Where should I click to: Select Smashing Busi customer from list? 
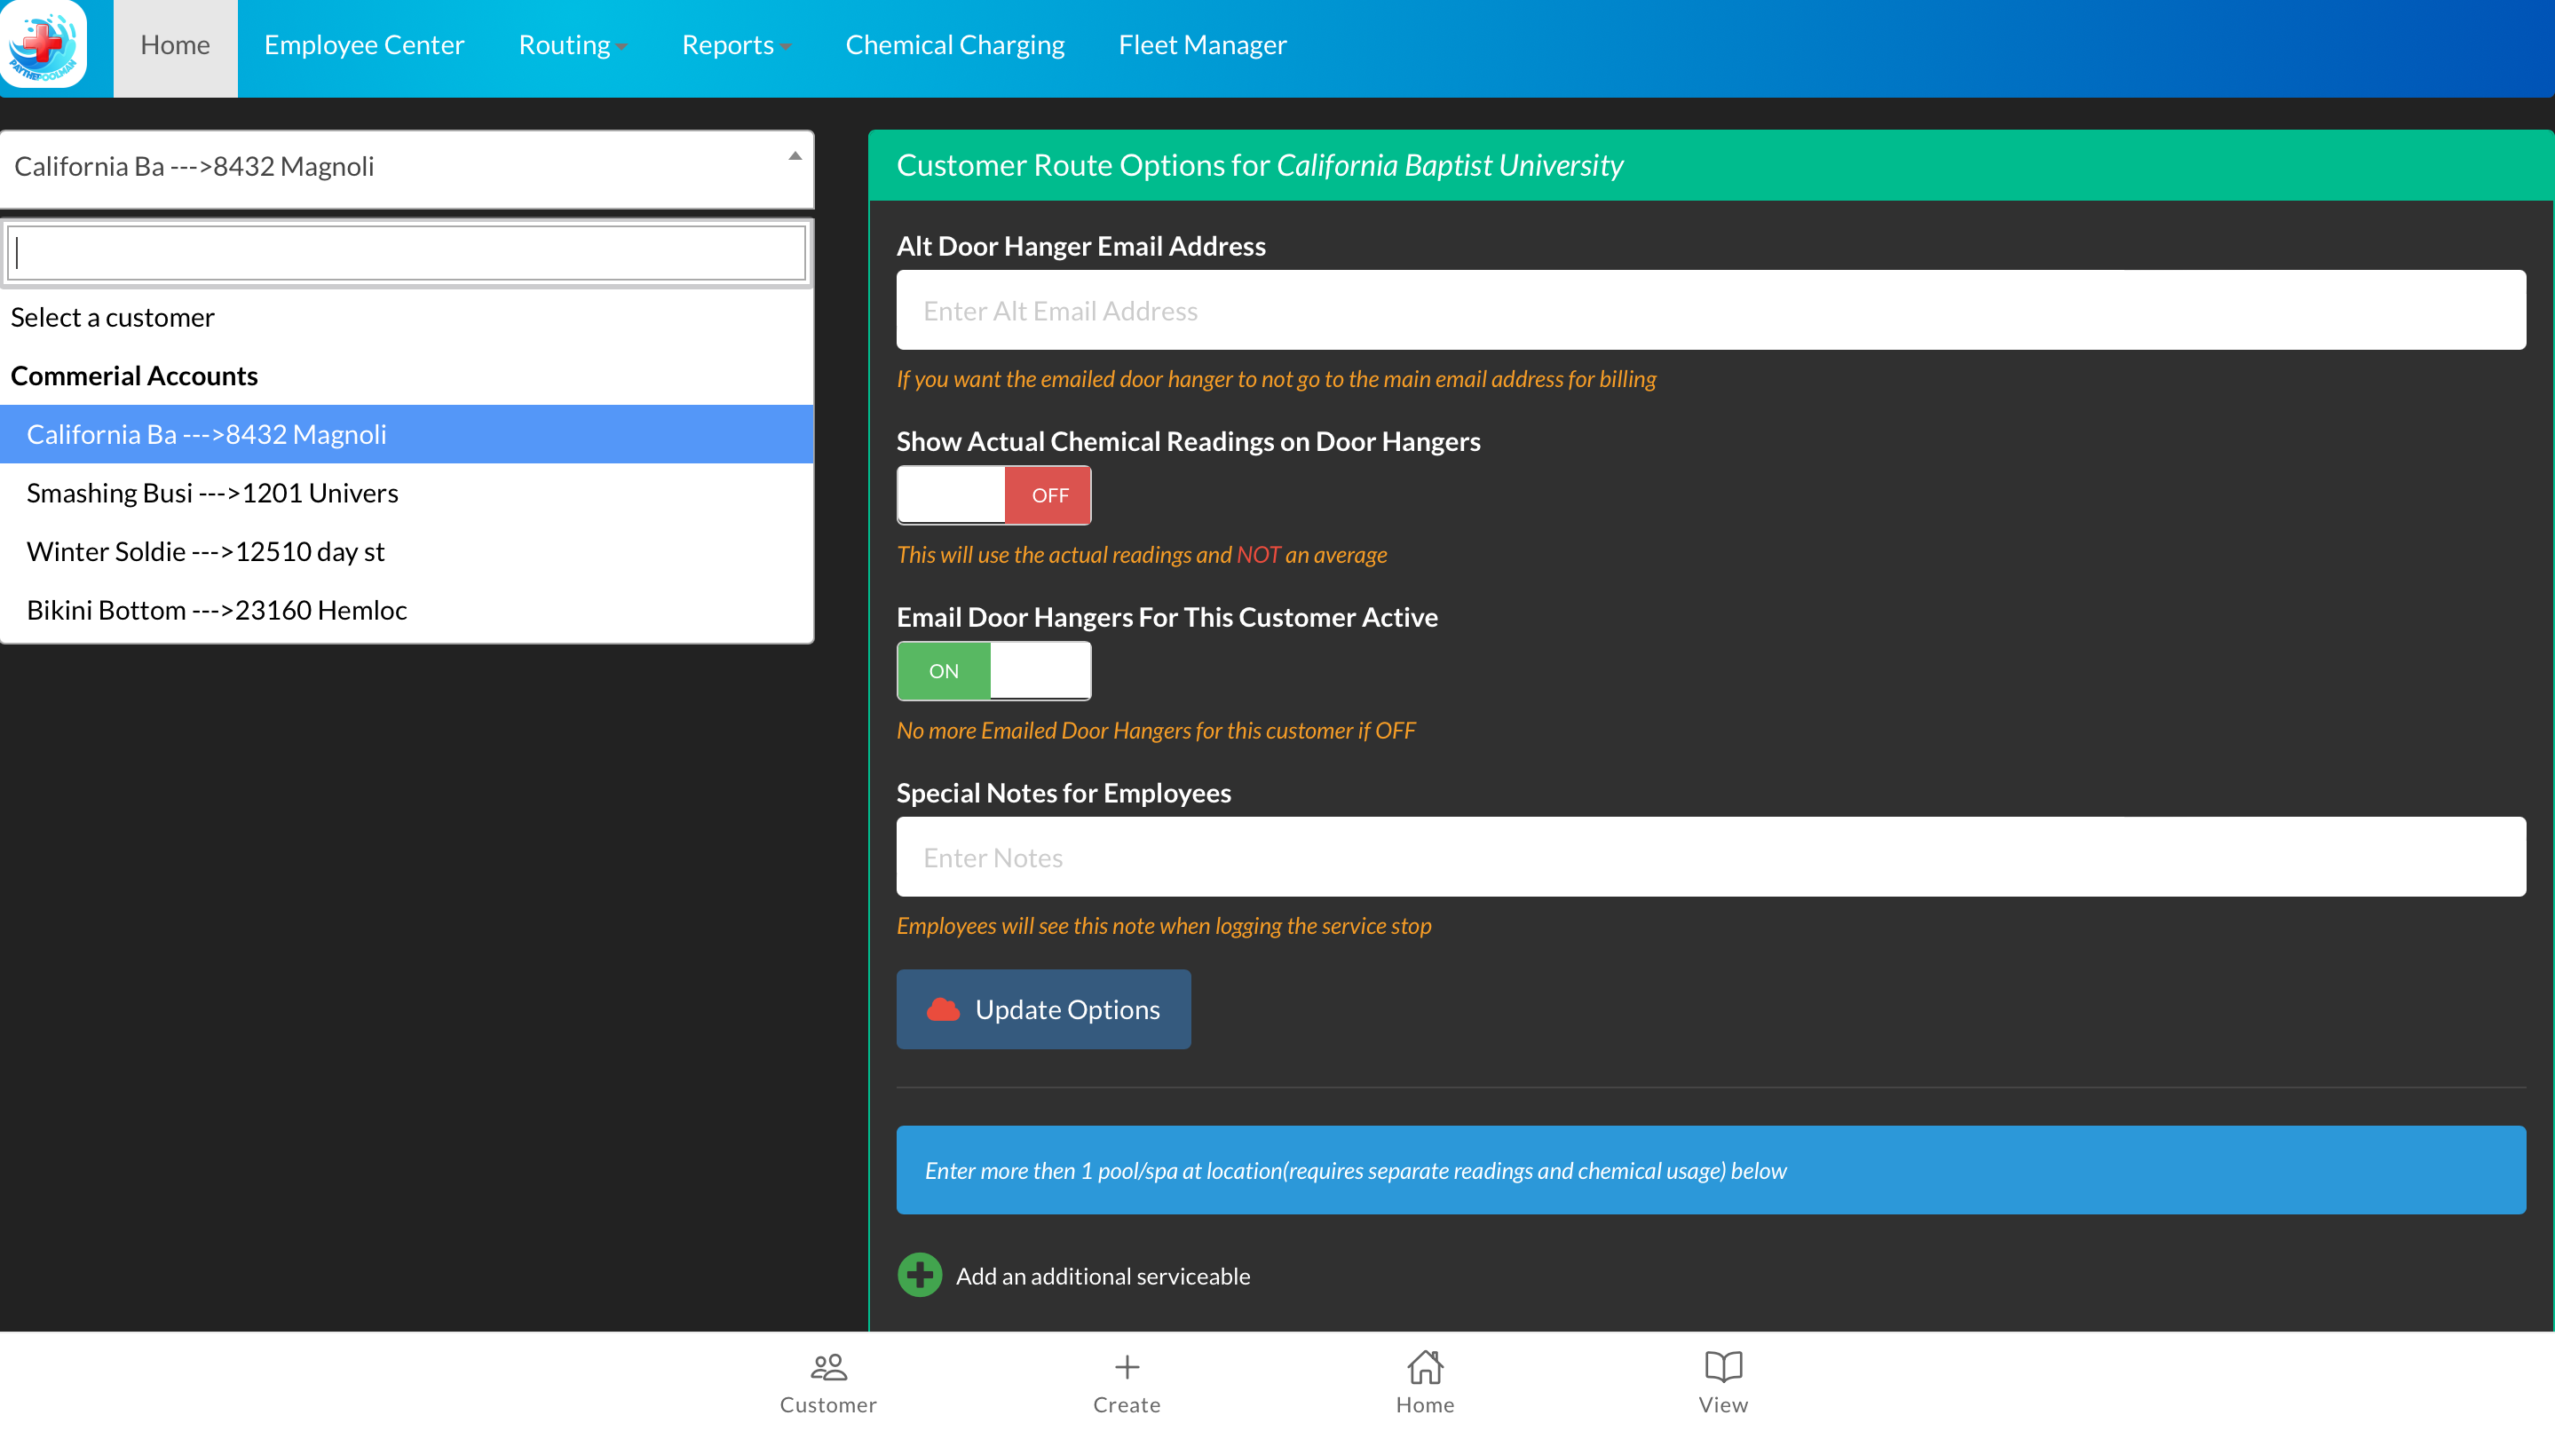coord(211,493)
